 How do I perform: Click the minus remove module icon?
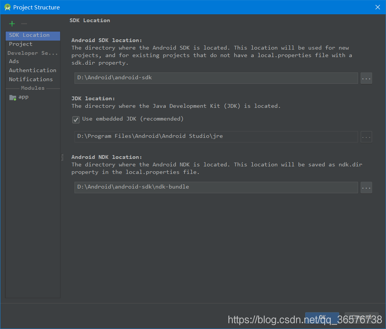(24, 24)
